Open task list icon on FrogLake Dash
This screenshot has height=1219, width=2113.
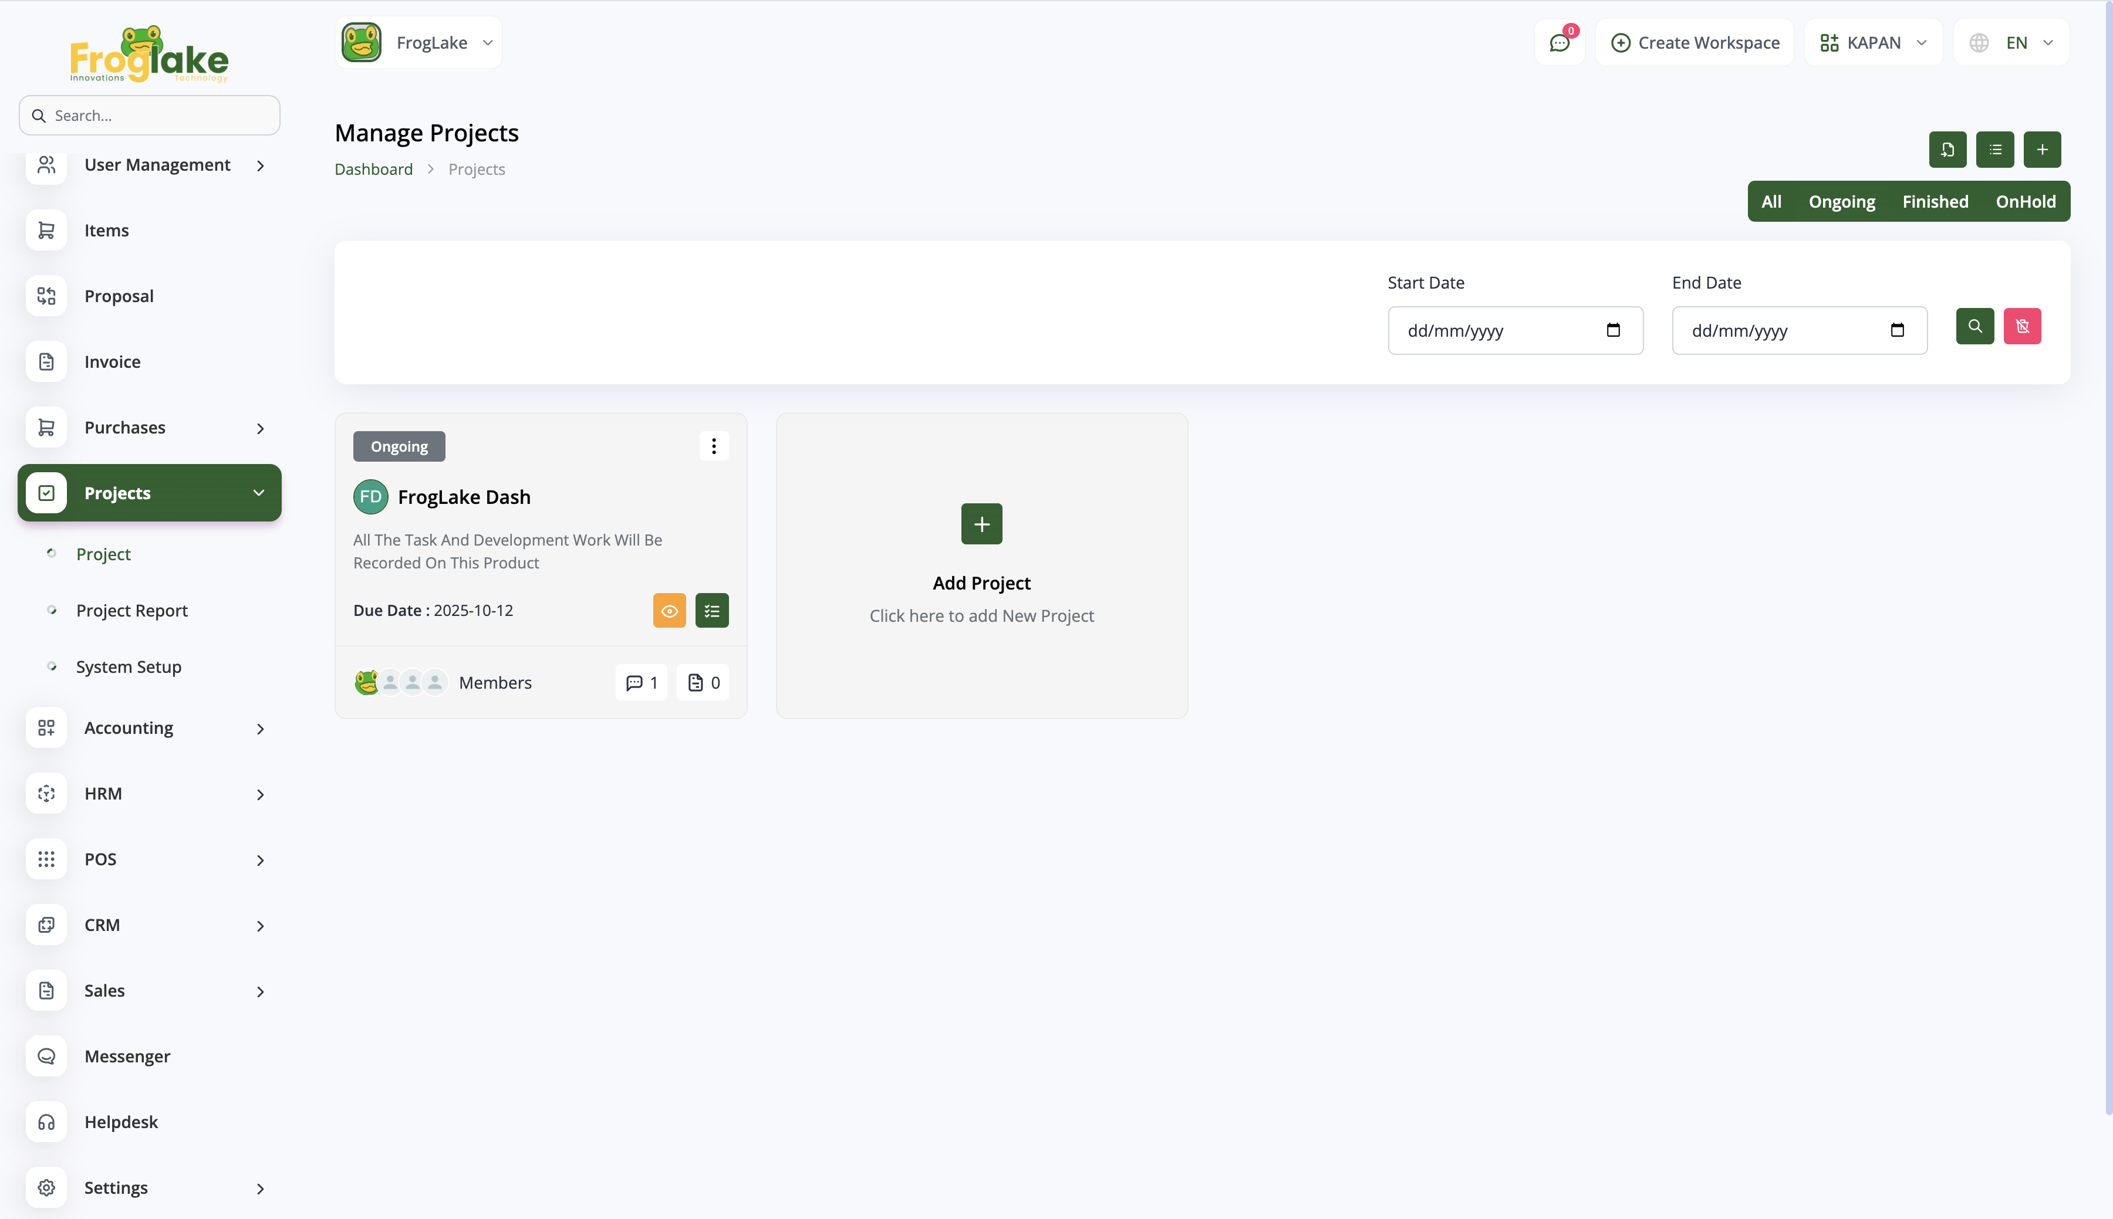tap(712, 610)
